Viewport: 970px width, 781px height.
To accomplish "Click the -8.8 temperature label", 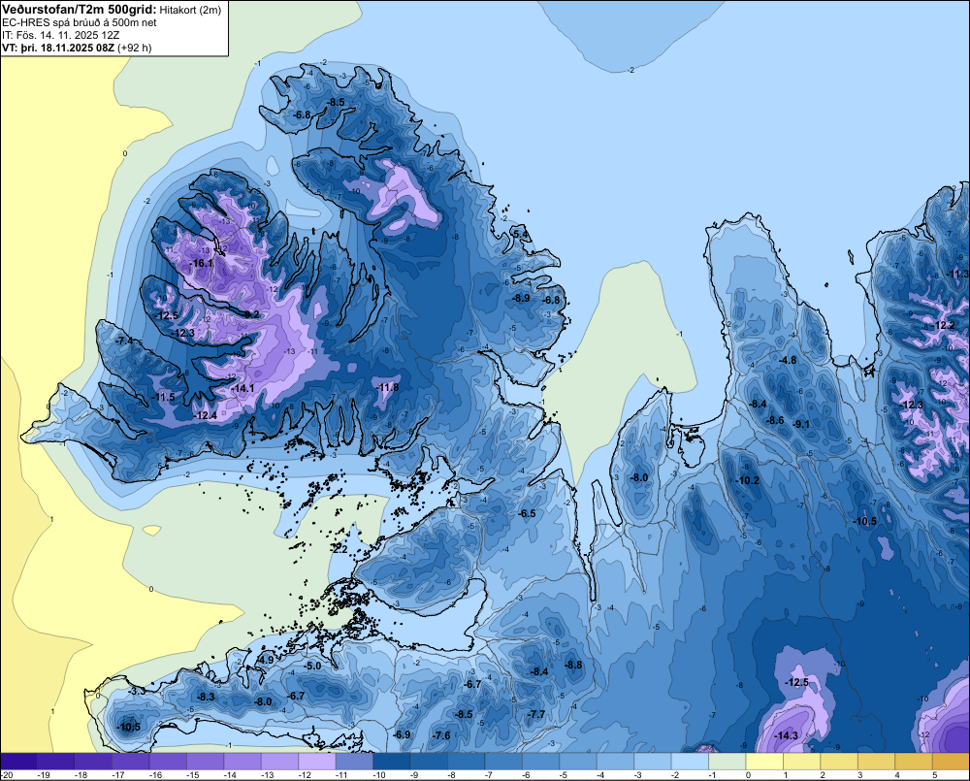I will 573,665.
